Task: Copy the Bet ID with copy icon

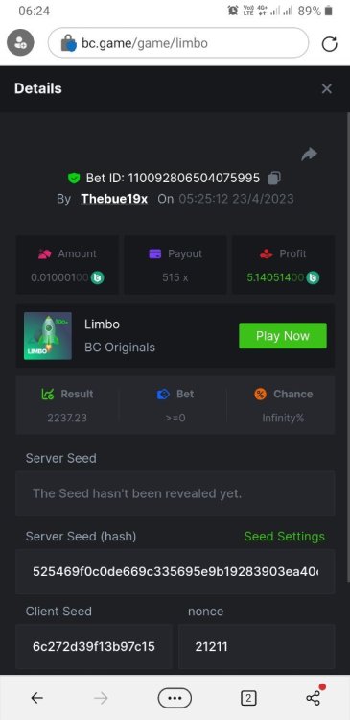Action: [274, 178]
